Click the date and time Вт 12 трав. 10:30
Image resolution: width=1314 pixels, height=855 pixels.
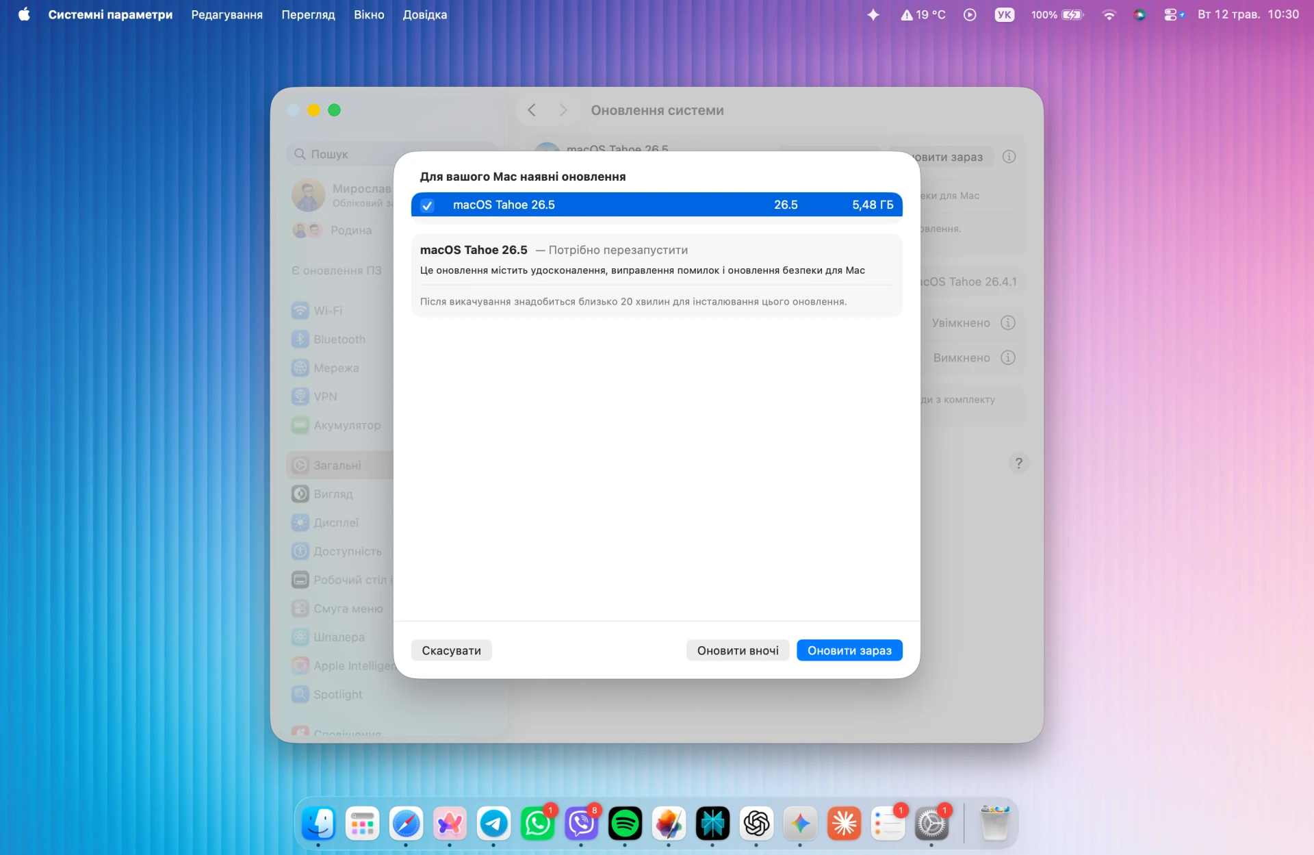[1248, 14]
